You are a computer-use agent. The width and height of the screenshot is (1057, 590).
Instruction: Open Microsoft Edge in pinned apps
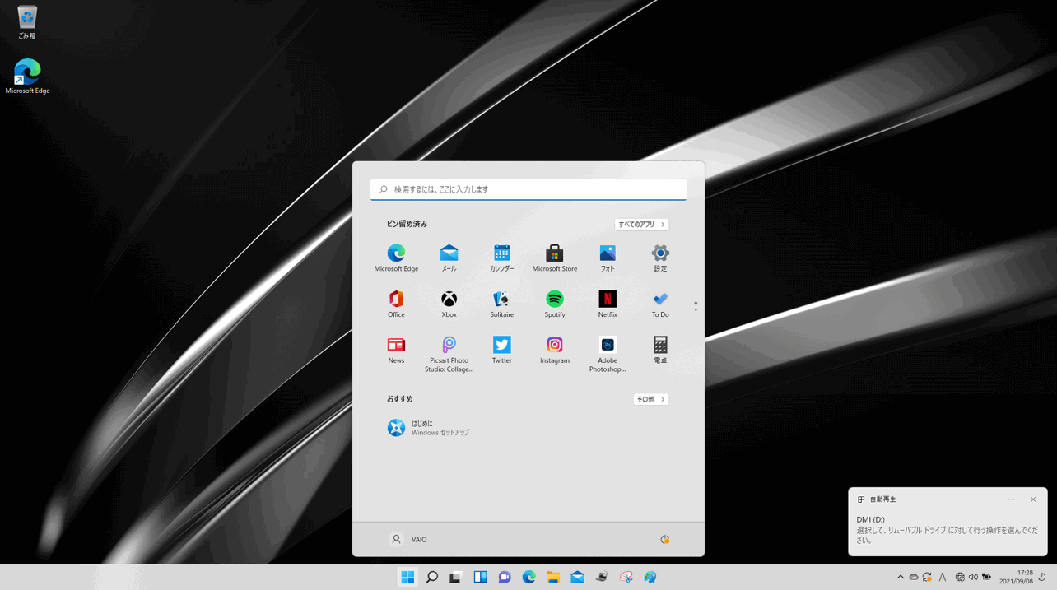tap(396, 258)
